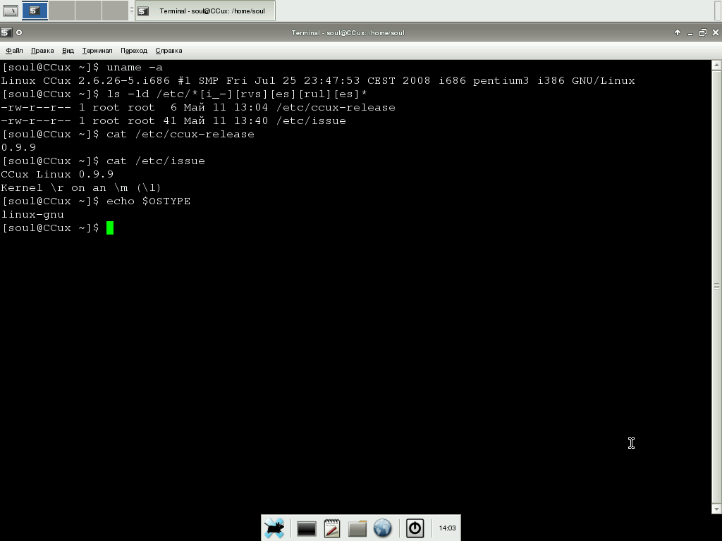
Task: Click the terminal scrollbar down arrow
Action: click(716, 509)
